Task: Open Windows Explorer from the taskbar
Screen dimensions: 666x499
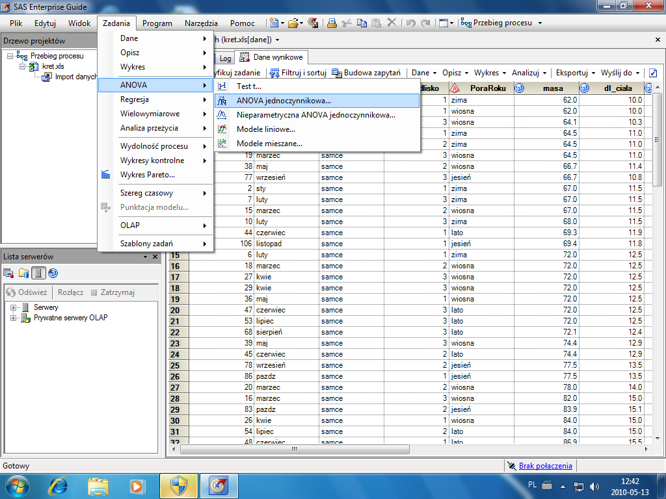Action: (98, 485)
